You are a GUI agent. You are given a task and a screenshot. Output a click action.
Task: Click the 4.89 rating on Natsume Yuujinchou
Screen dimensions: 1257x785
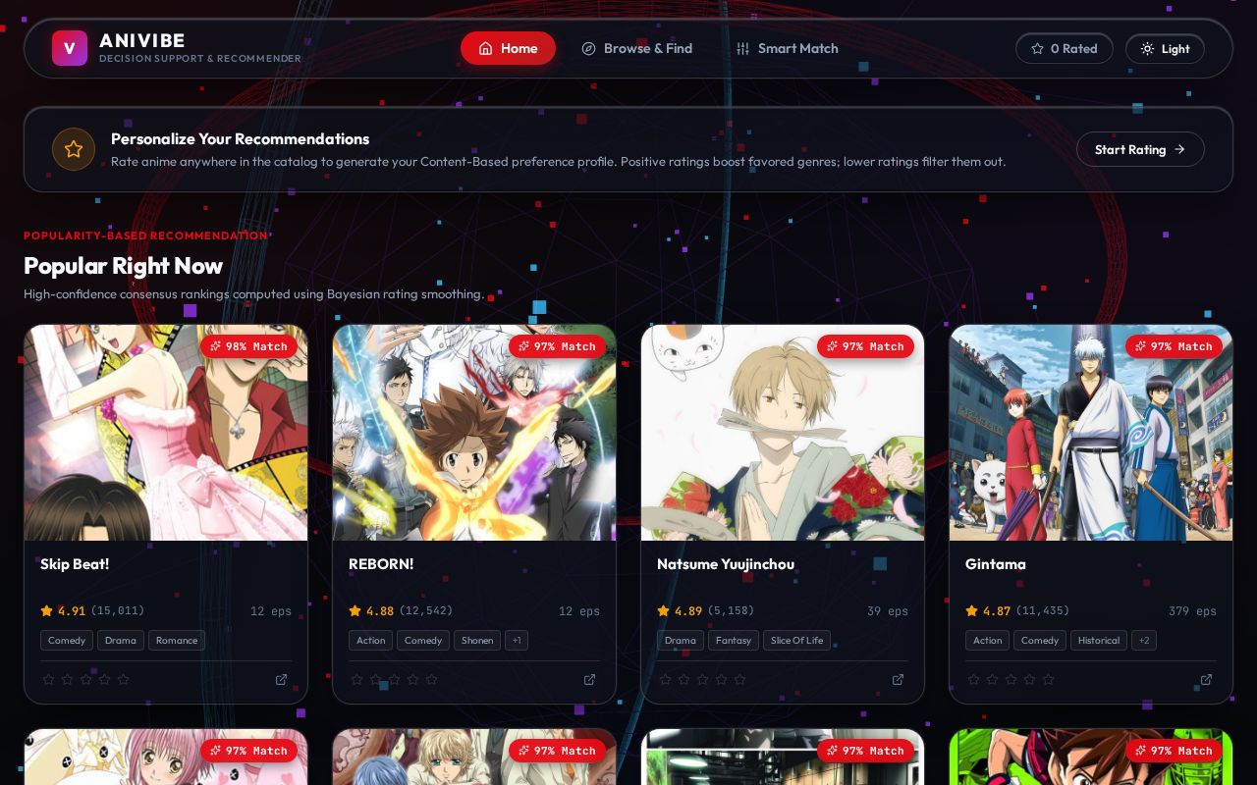681,610
